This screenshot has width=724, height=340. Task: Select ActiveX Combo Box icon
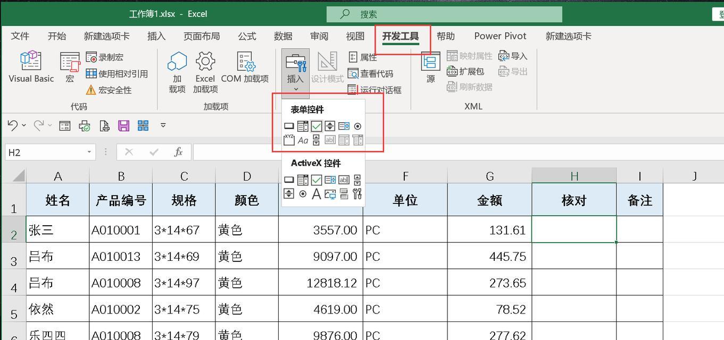[x=303, y=180]
